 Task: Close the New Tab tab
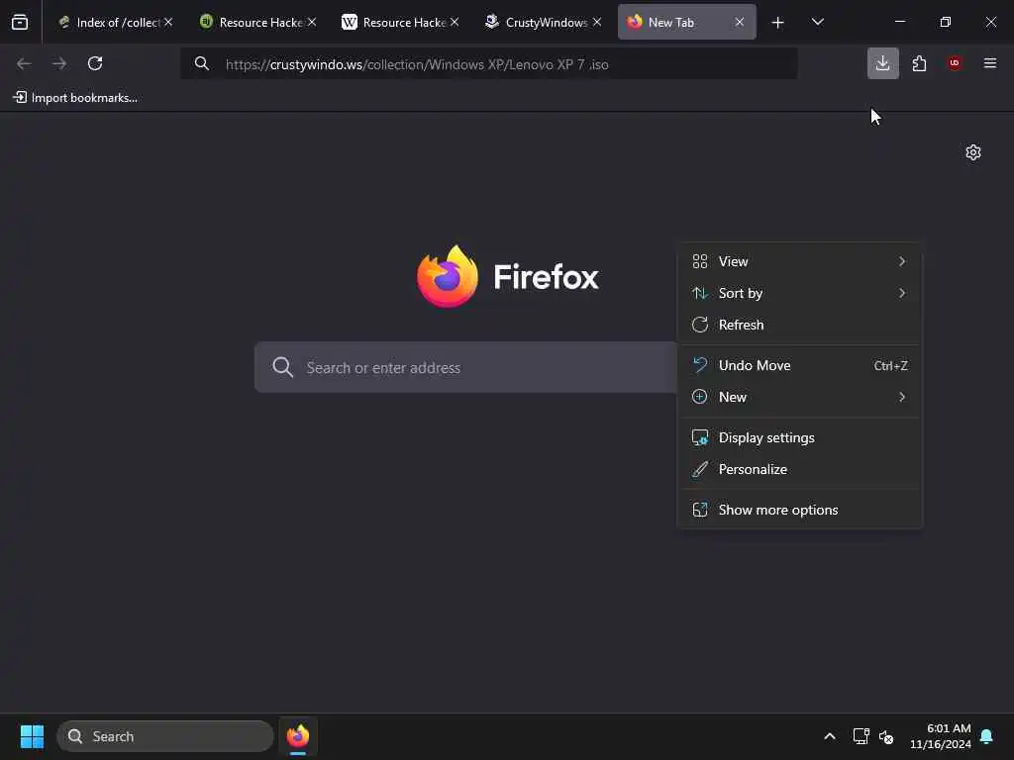pyautogui.click(x=739, y=22)
